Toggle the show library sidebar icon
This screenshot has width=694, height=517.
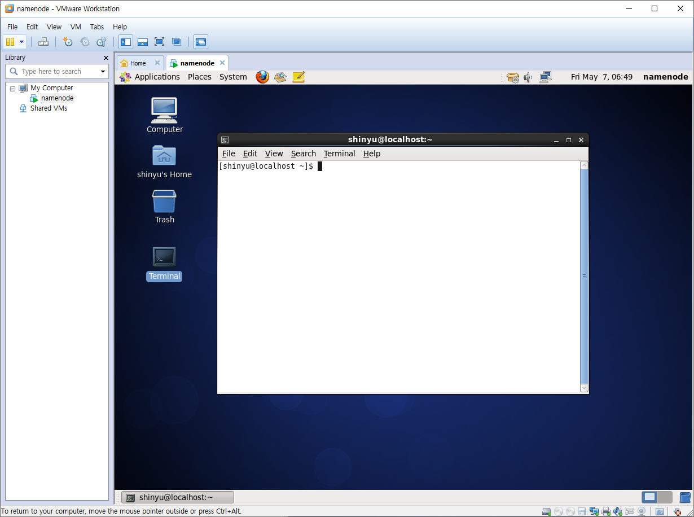pos(126,42)
